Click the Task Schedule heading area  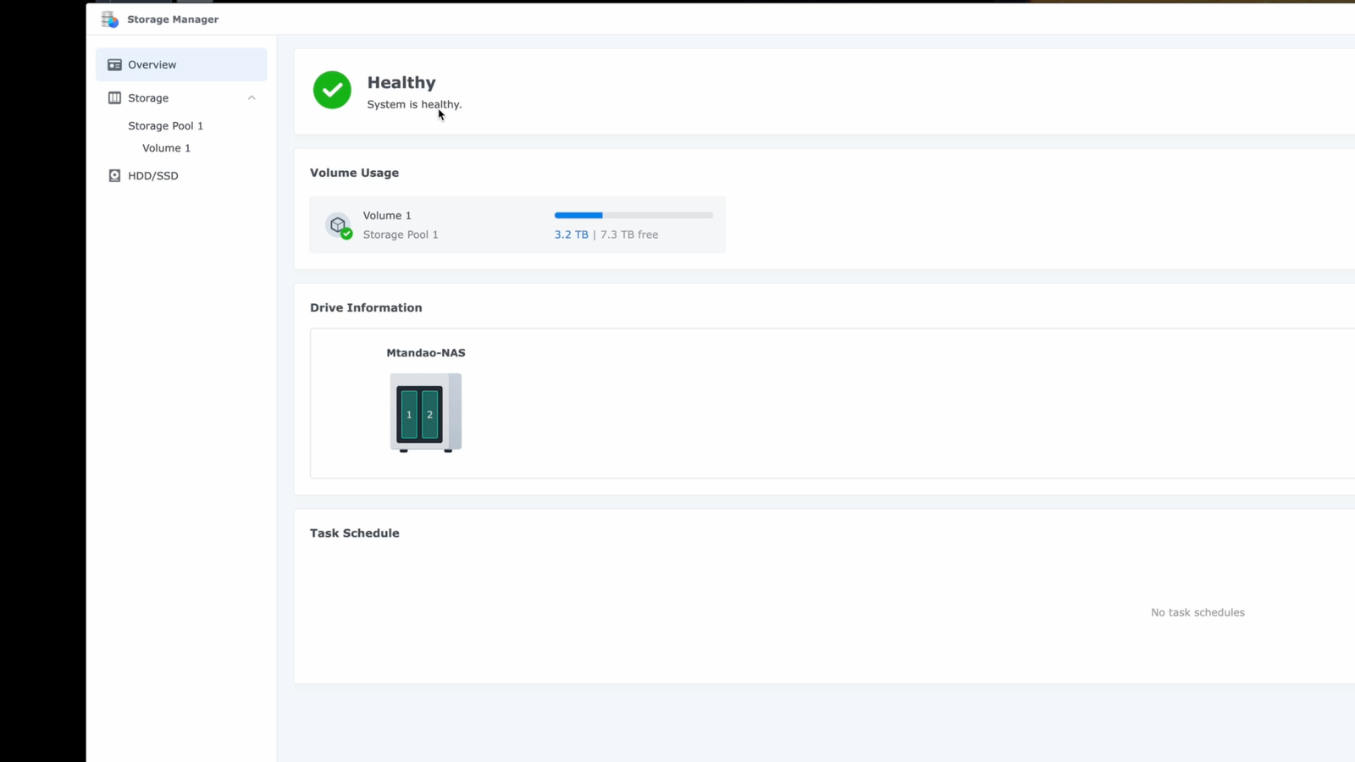[x=354, y=533]
